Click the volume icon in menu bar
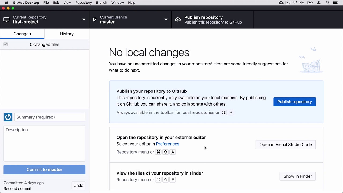343x193 pixels. (302, 3)
